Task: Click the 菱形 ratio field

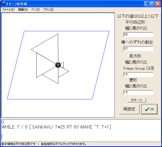Action: pos(138,92)
